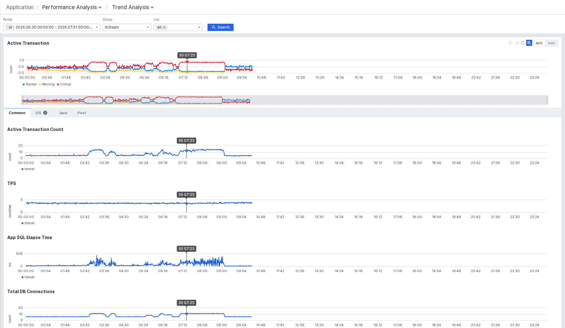Toggle tomcat legend under Active Transaction Count
The width and height of the screenshot is (565, 328).
(28, 169)
